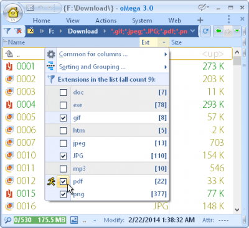Select file name 0010
The height and width of the screenshot is (228, 249).
click(26, 156)
